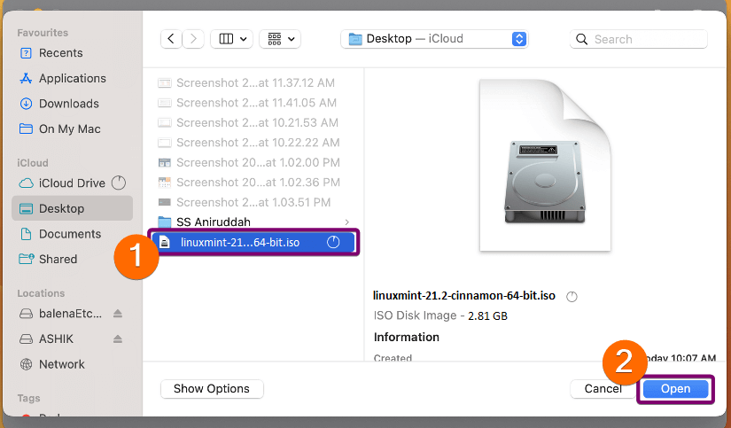Viewport: 731px width, 428px height.
Task: Click the iCloud status icon beside preview filename
Action: pos(572,297)
